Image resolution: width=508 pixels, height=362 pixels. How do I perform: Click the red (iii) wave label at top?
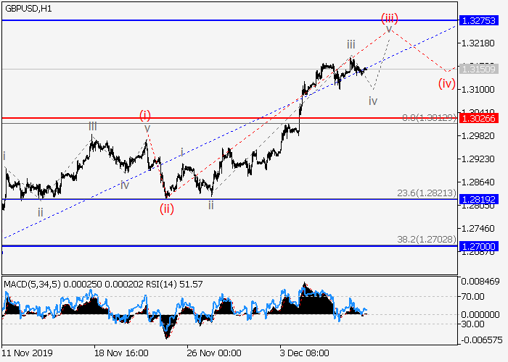[390, 17]
